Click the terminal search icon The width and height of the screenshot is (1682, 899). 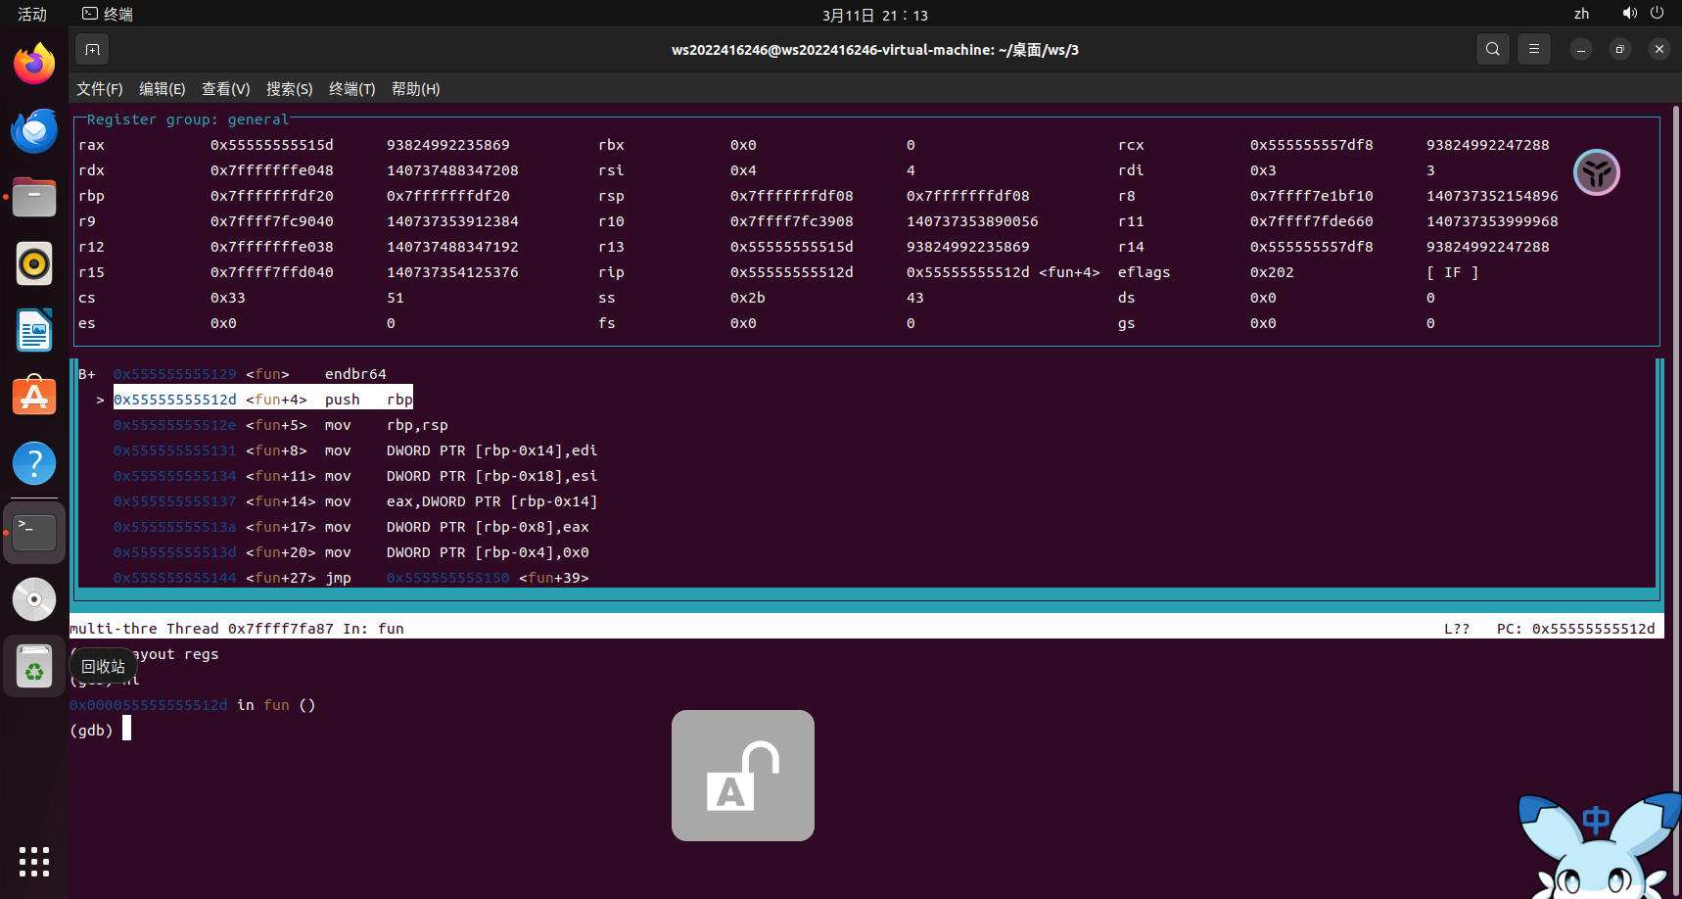[x=1492, y=49]
